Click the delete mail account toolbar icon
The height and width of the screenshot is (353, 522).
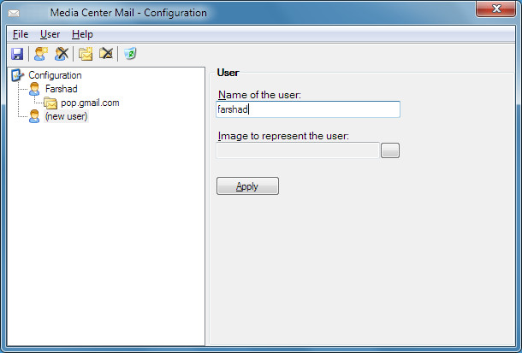106,54
